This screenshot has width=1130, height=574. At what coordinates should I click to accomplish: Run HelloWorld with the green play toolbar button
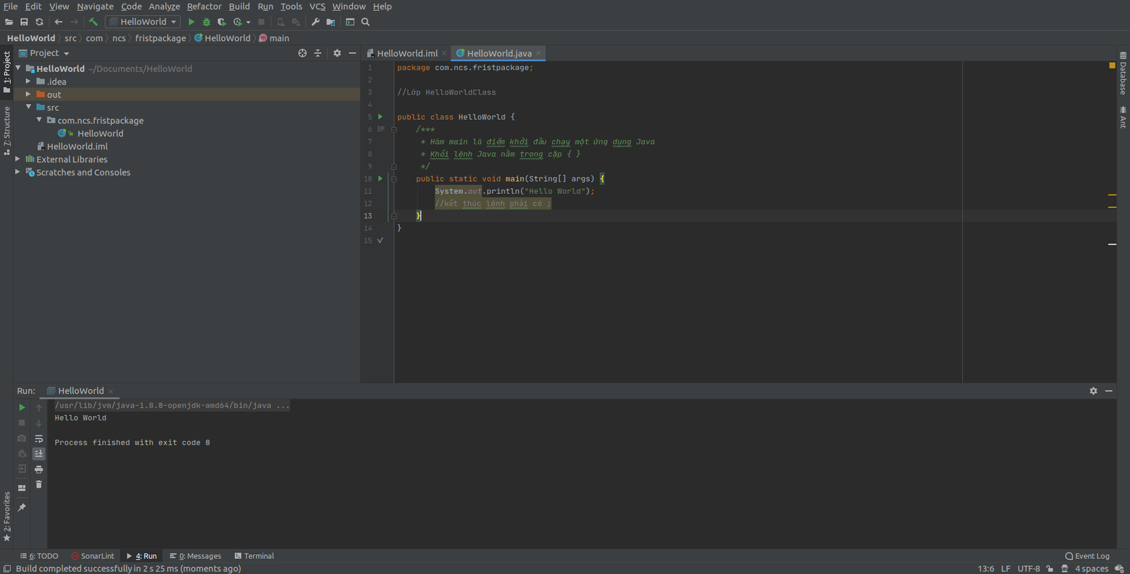coord(191,22)
